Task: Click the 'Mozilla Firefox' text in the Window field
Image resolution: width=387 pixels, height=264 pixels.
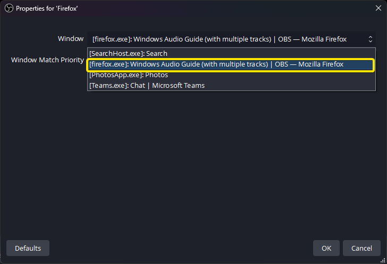Action: coord(322,39)
